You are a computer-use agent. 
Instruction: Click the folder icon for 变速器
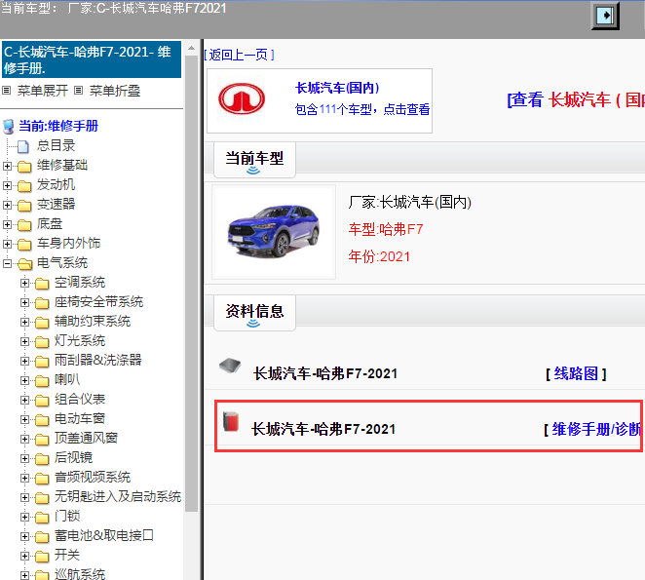(x=24, y=206)
